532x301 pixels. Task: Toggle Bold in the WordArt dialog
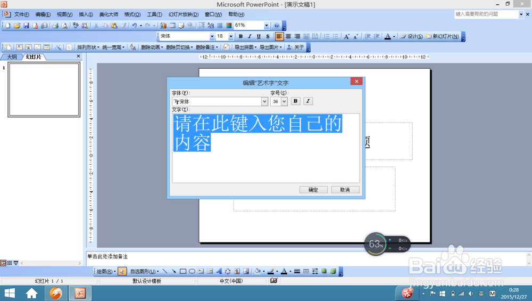295,101
